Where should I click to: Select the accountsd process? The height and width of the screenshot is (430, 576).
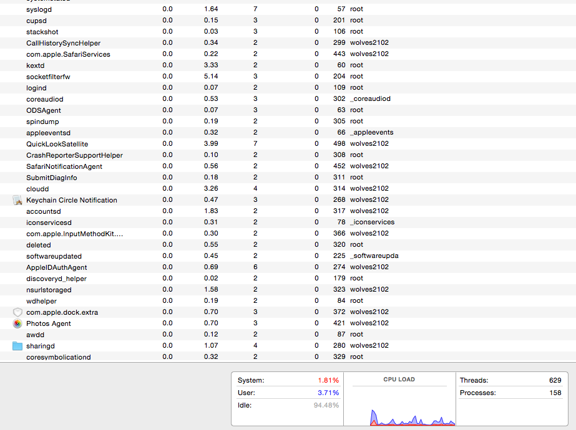[288, 211]
